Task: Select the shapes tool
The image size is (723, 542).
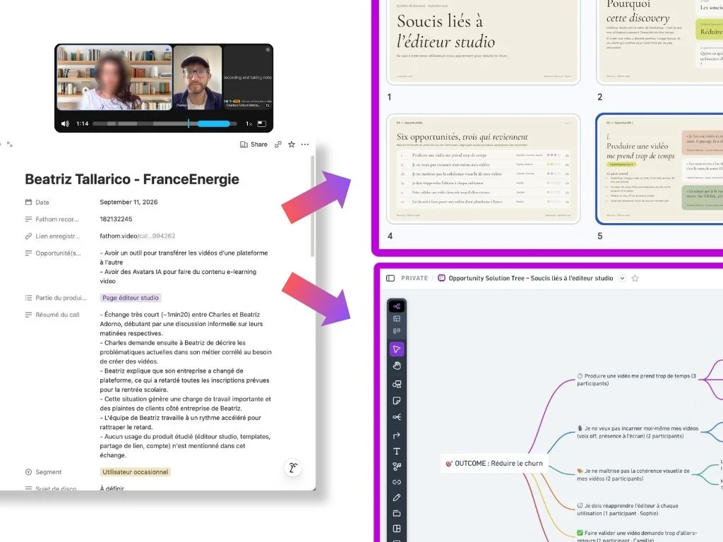Action: tap(397, 384)
